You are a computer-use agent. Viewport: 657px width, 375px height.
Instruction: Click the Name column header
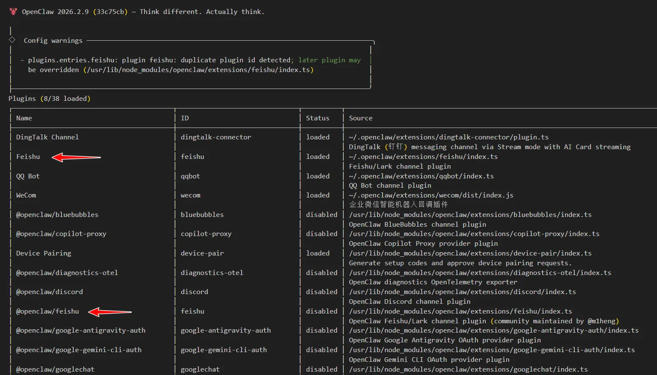pyautogui.click(x=24, y=118)
